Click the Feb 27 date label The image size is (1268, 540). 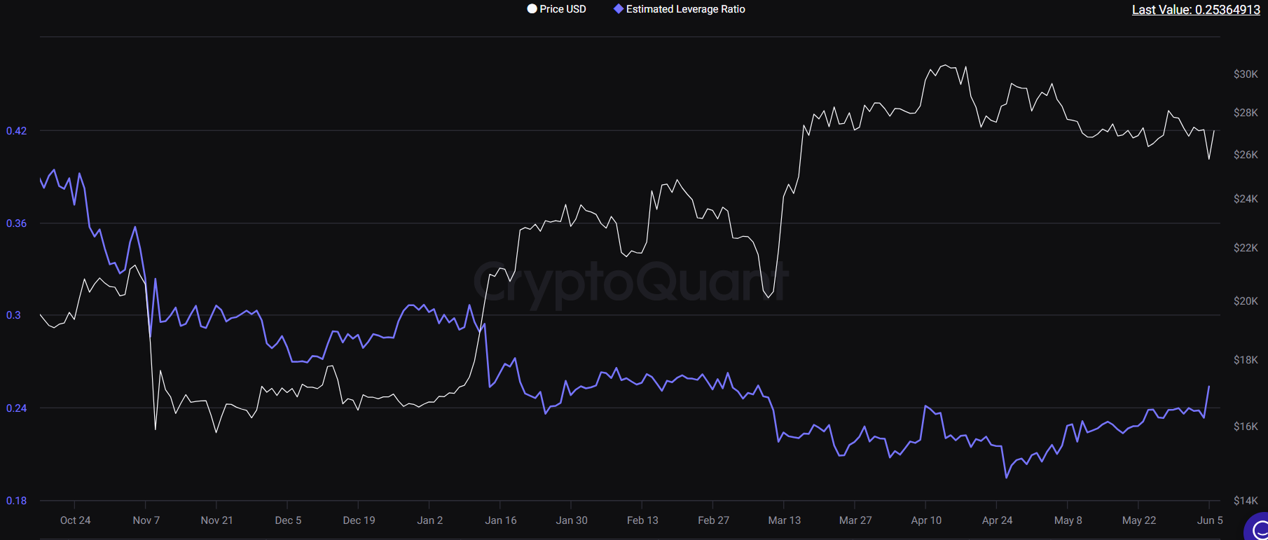click(x=713, y=520)
